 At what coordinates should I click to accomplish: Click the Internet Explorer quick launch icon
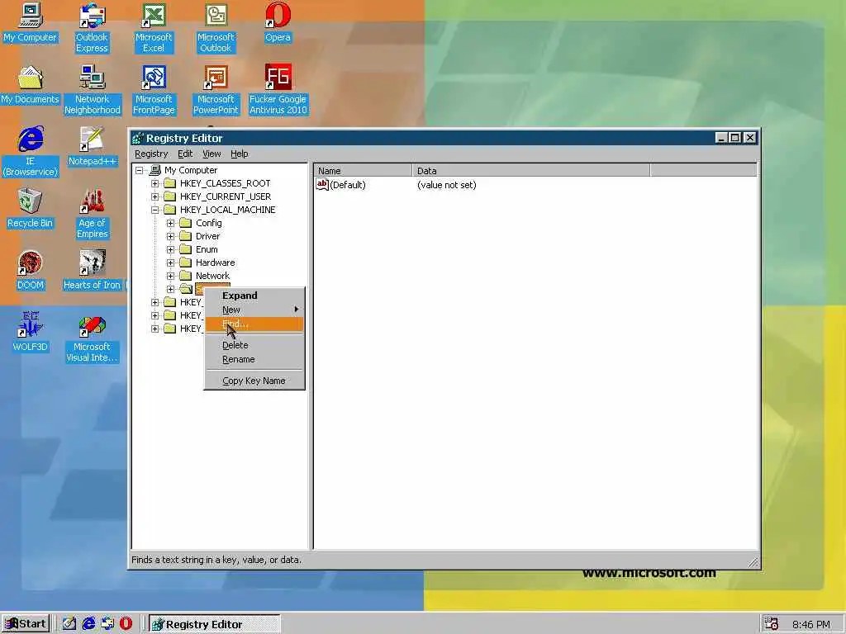point(88,624)
